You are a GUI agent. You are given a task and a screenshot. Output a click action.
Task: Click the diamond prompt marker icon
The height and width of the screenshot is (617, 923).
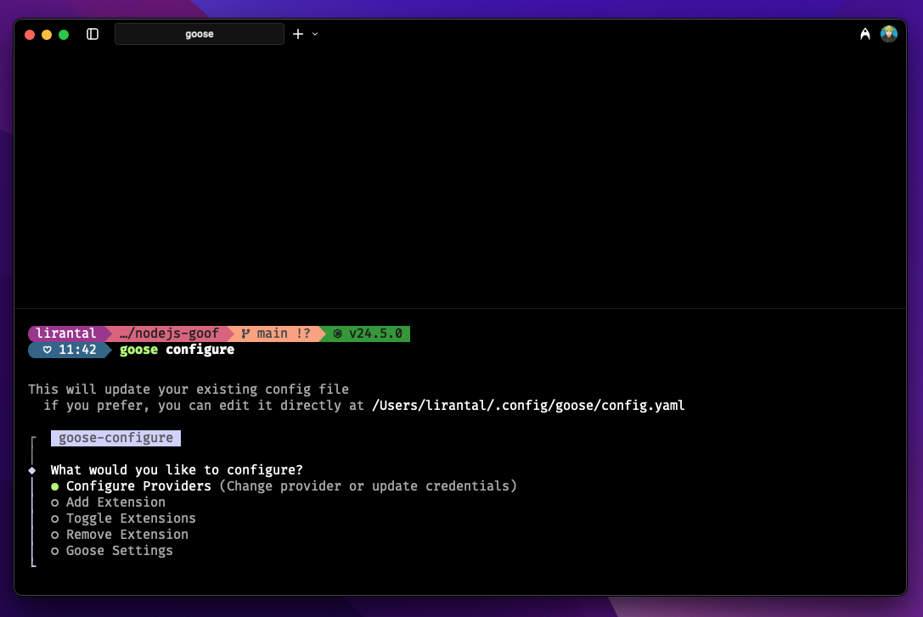(32, 470)
